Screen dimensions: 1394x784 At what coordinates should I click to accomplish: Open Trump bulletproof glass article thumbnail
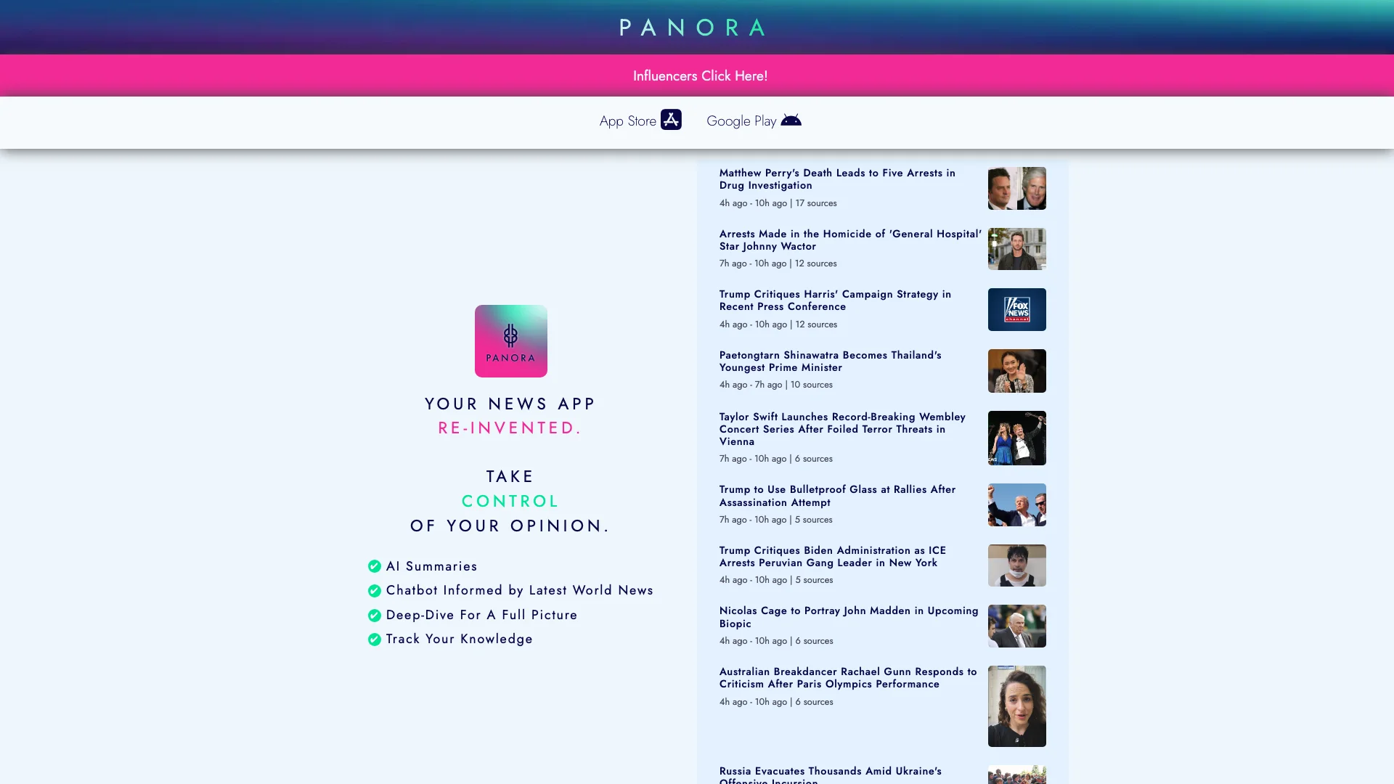(1016, 505)
